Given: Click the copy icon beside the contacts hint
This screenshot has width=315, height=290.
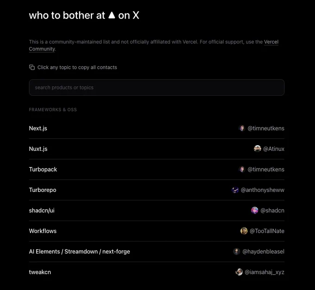Looking at the screenshot, I should pyautogui.click(x=32, y=68).
